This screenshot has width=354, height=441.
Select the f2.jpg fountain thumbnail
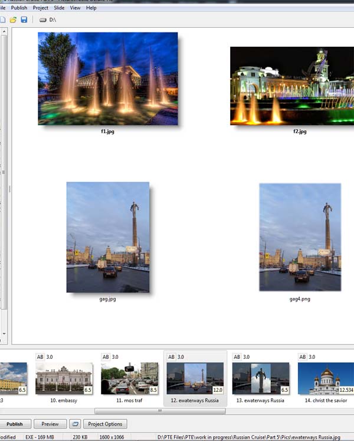292,86
